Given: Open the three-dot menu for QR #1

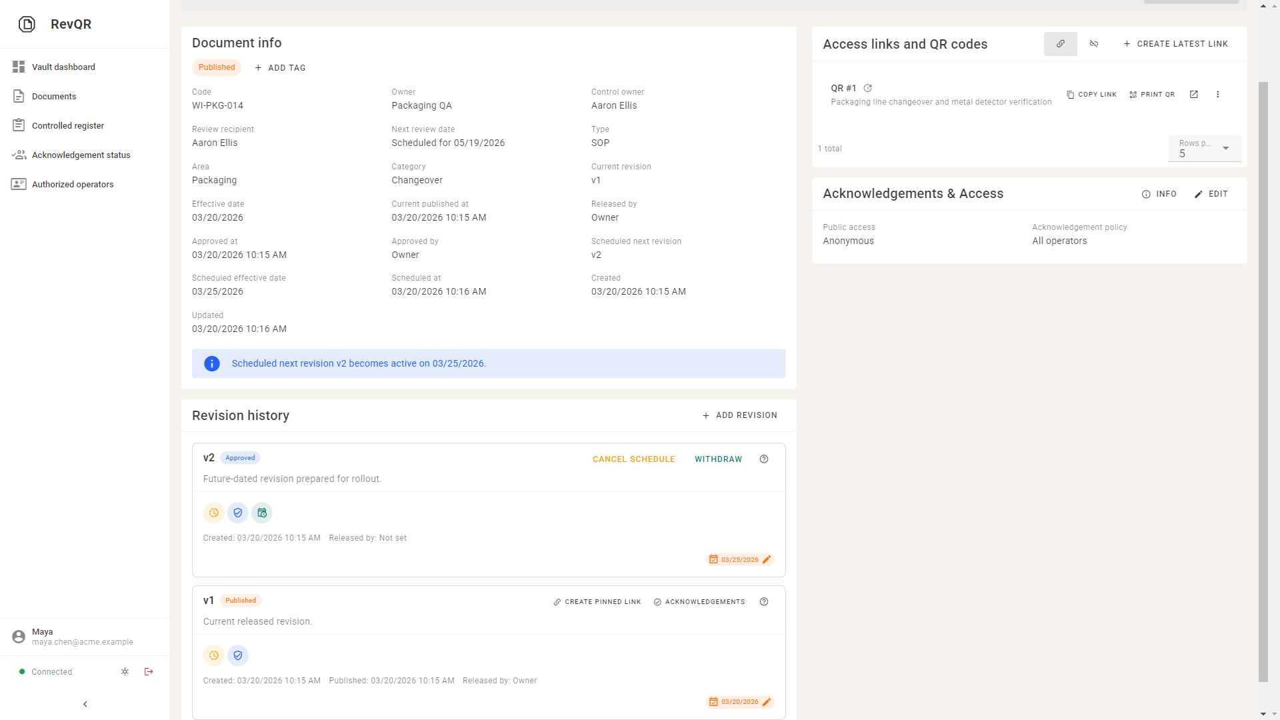Looking at the screenshot, I should point(1218,94).
